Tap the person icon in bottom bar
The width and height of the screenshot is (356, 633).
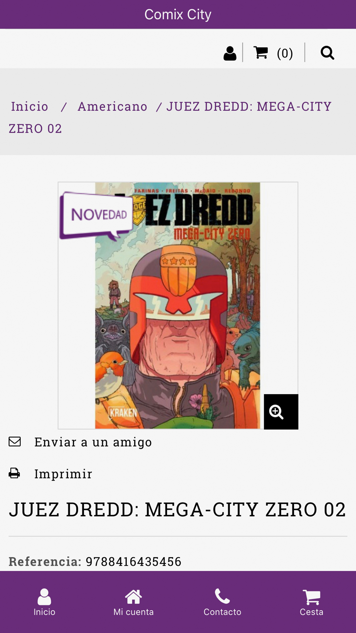click(x=44, y=596)
